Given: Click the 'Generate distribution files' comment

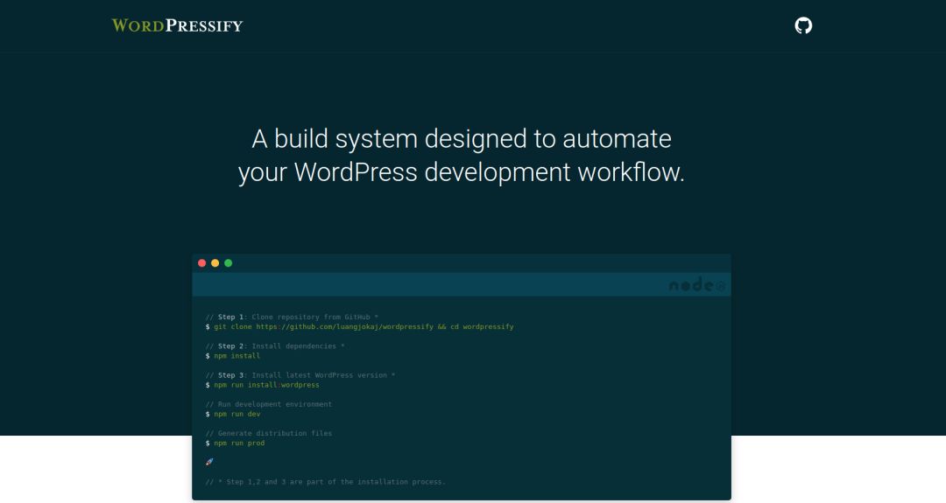Looking at the screenshot, I should (x=269, y=433).
